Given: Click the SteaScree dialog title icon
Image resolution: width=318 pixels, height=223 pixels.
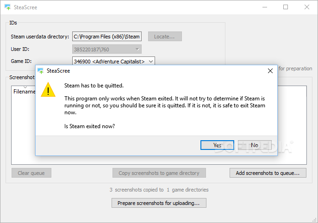Looking at the screenshot, I should click(x=41, y=71).
